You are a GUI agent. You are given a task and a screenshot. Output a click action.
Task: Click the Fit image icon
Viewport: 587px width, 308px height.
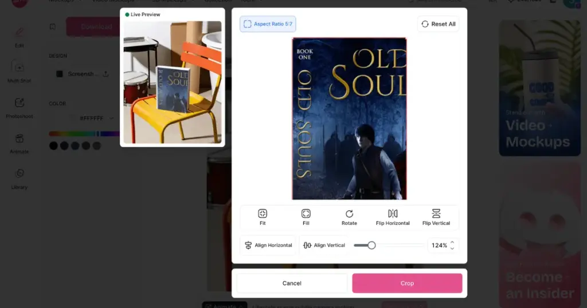pos(263,214)
